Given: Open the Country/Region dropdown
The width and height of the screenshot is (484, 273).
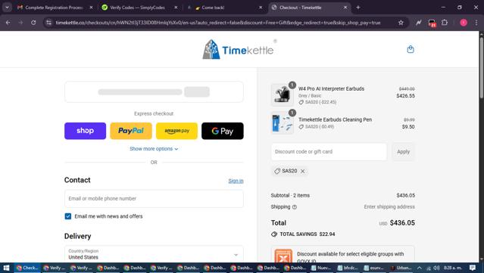Looking at the screenshot, I should tap(154, 254).
